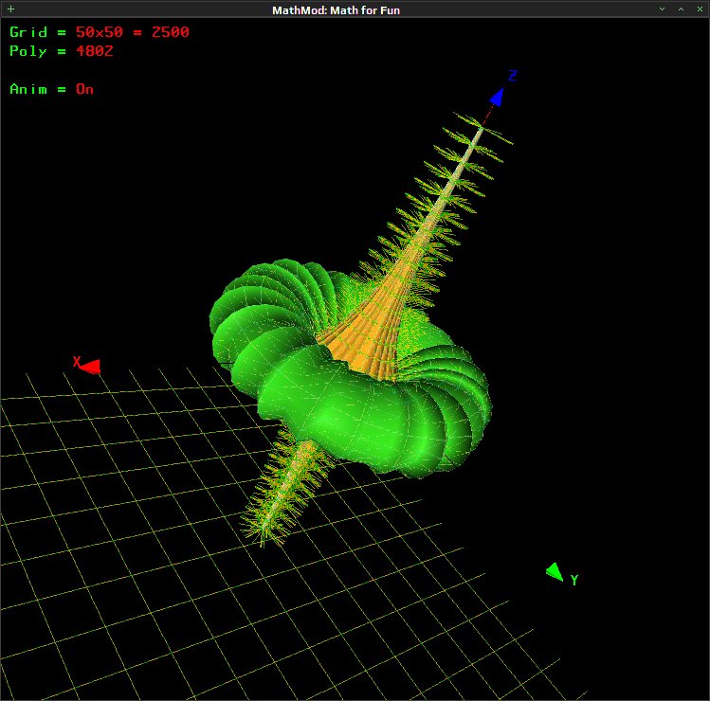Viewport: 710px width, 701px height.
Task: Click the plus icon in the title bar
Action: [x=10, y=9]
